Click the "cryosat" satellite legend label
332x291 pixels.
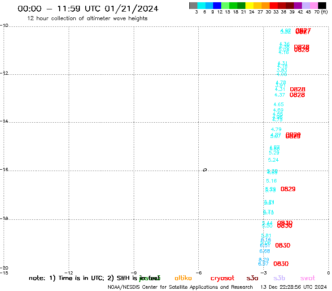tap(223, 278)
